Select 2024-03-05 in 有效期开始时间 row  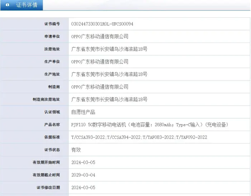coord(83,162)
